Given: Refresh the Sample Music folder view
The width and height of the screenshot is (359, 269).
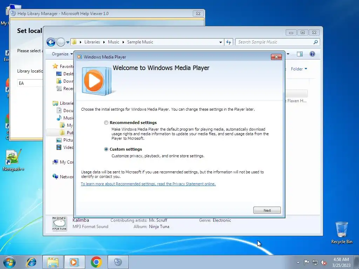Looking at the screenshot, I should click(229, 42).
